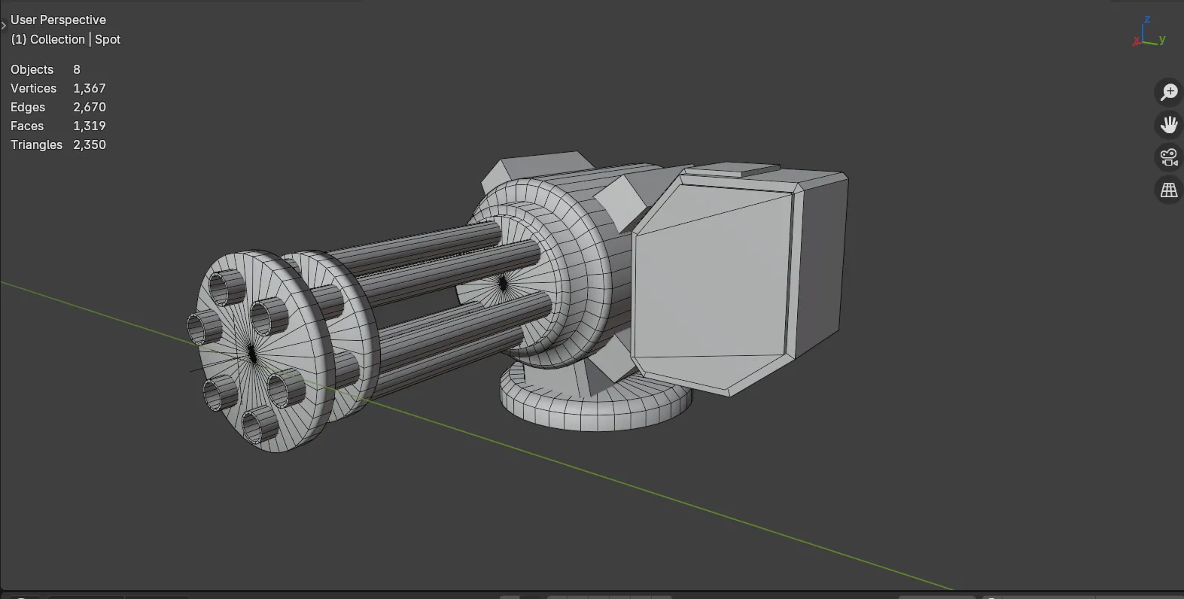This screenshot has width=1184, height=599.
Task: Activate the pan hand navigation icon
Action: click(x=1168, y=124)
